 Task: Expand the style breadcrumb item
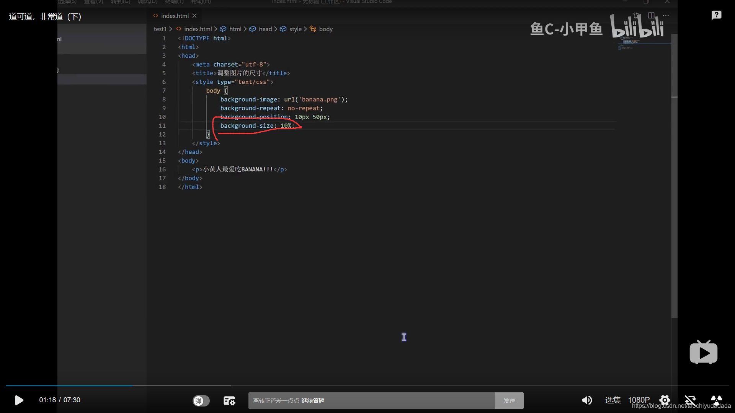click(295, 29)
